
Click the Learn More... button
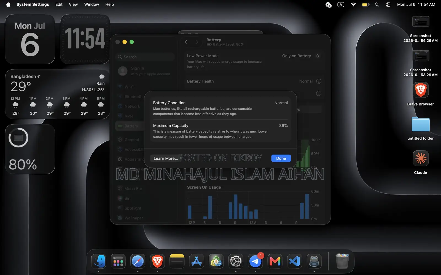165,158
